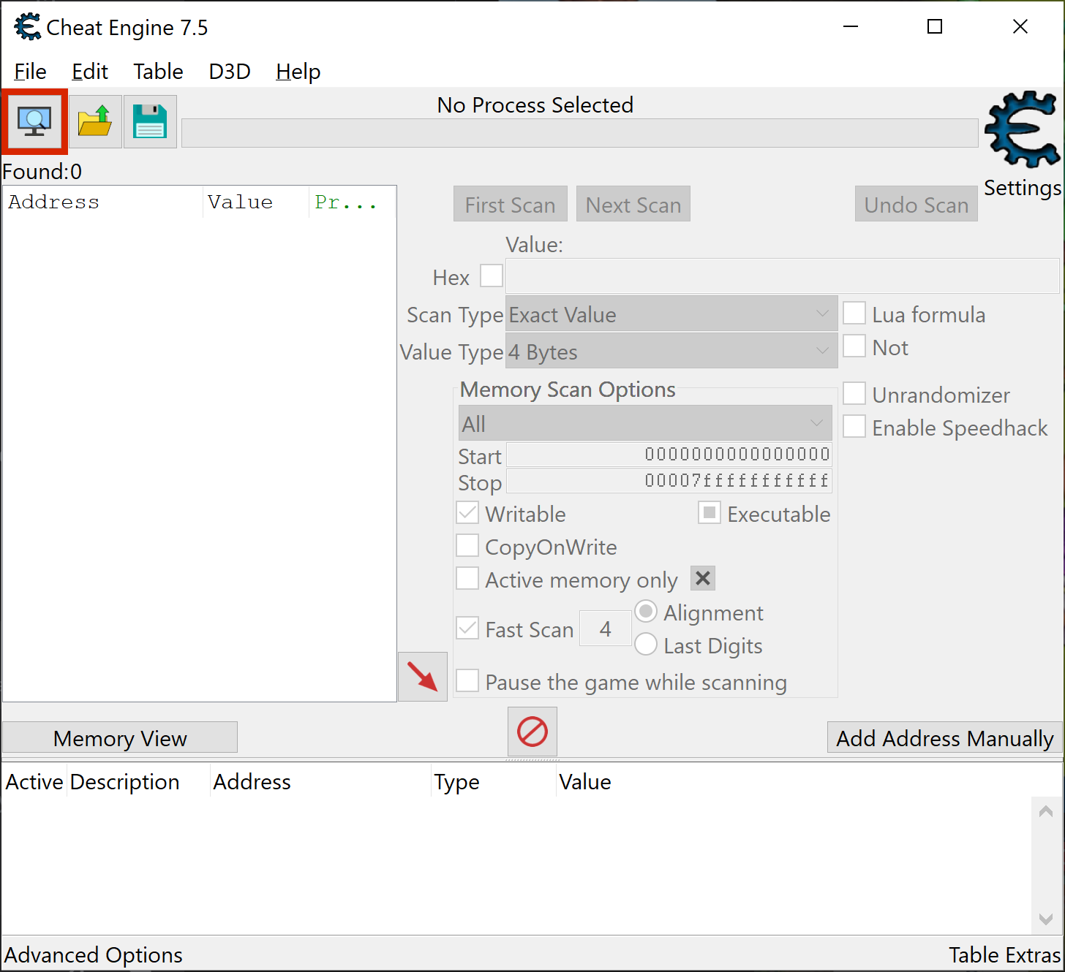Open the File menu
1065x972 pixels.
point(30,72)
